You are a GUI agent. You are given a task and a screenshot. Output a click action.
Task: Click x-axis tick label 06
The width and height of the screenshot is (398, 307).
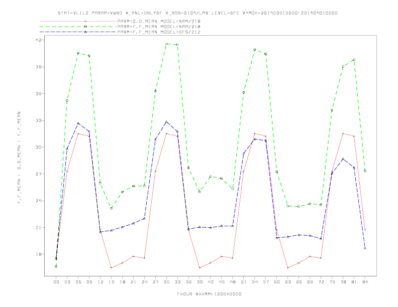[x=78, y=282]
